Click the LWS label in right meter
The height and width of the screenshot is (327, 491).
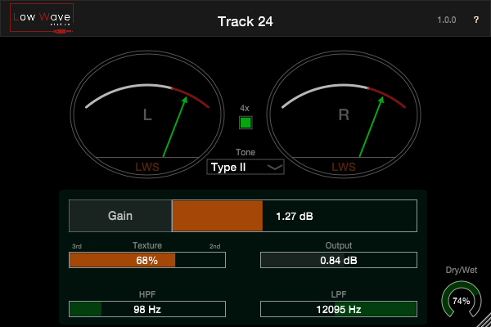[344, 167]
